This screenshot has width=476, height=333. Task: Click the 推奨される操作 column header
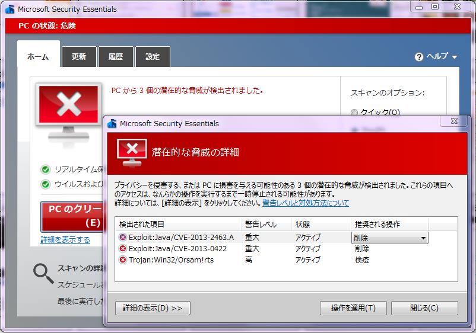tap(390, 224)
